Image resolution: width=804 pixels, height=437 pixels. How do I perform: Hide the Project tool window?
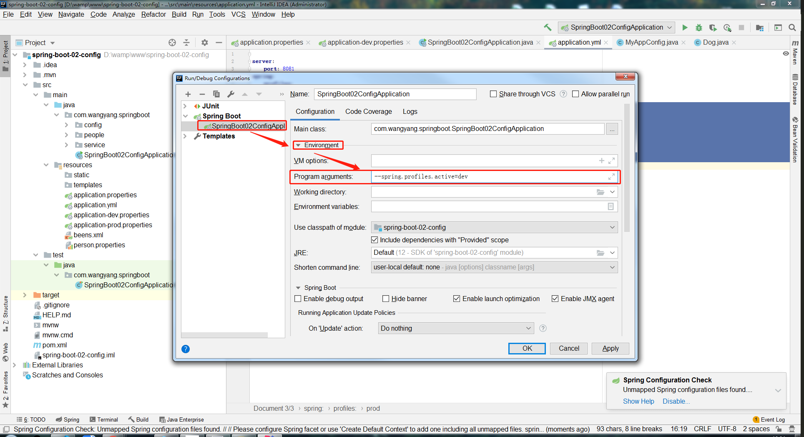coord(219,43)
